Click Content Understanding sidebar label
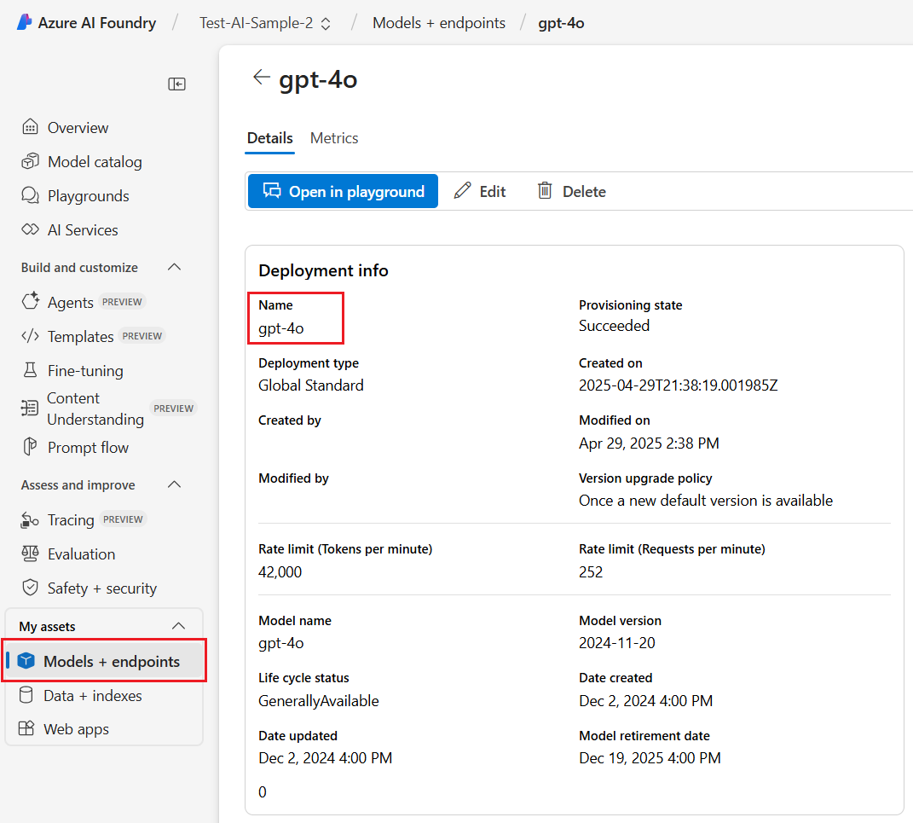This screenshot has width=913, height=823. (95, 409)
